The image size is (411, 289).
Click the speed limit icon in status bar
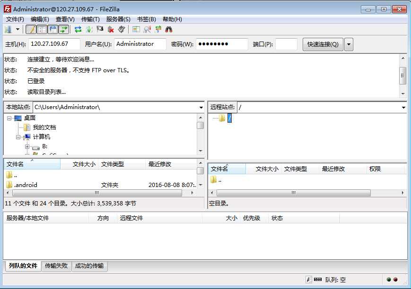[x=318, y=280]
